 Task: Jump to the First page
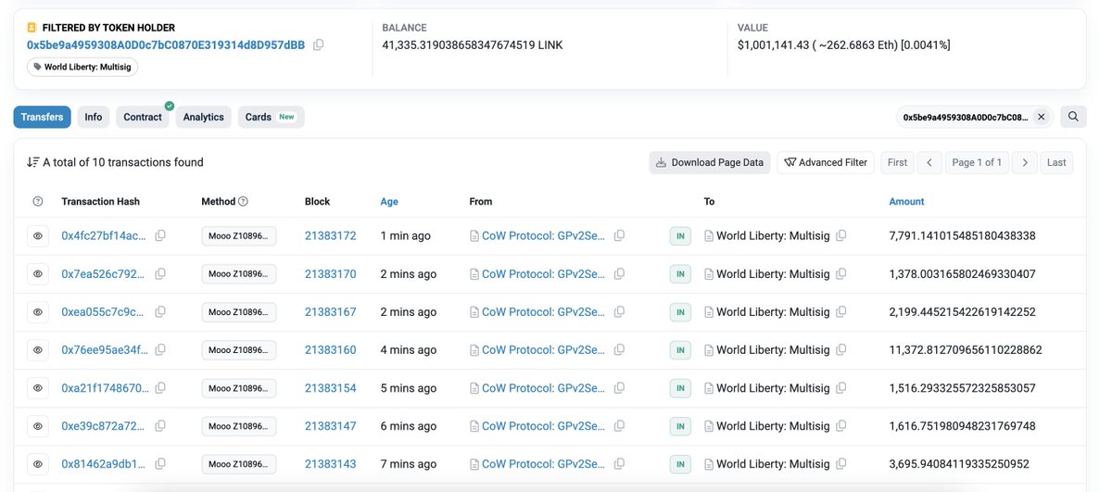[x=897, y=162]
